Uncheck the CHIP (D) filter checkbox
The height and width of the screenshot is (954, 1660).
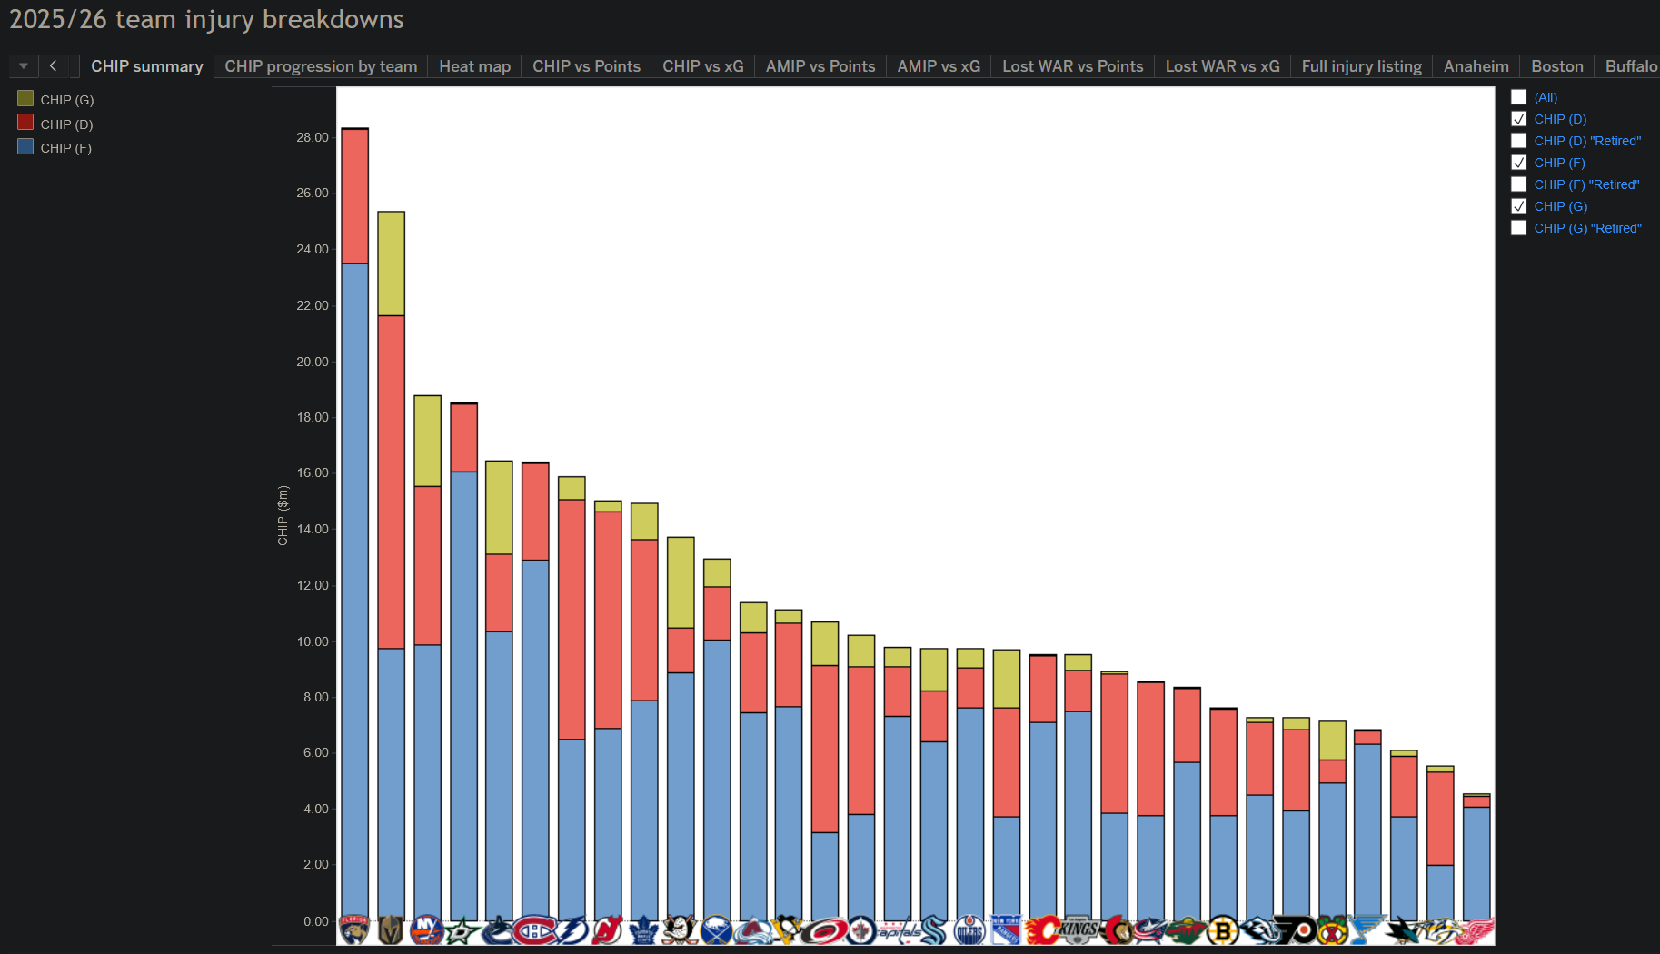click(x=1518, y=119)
